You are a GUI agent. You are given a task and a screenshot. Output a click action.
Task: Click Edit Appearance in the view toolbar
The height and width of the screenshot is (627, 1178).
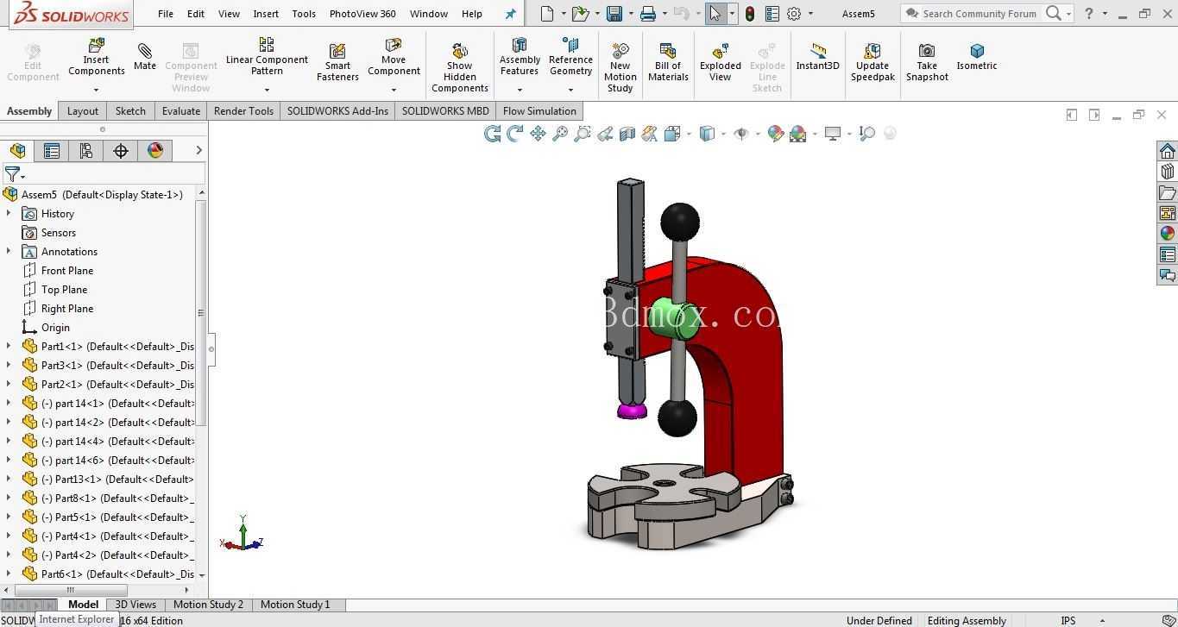[775, 134]
